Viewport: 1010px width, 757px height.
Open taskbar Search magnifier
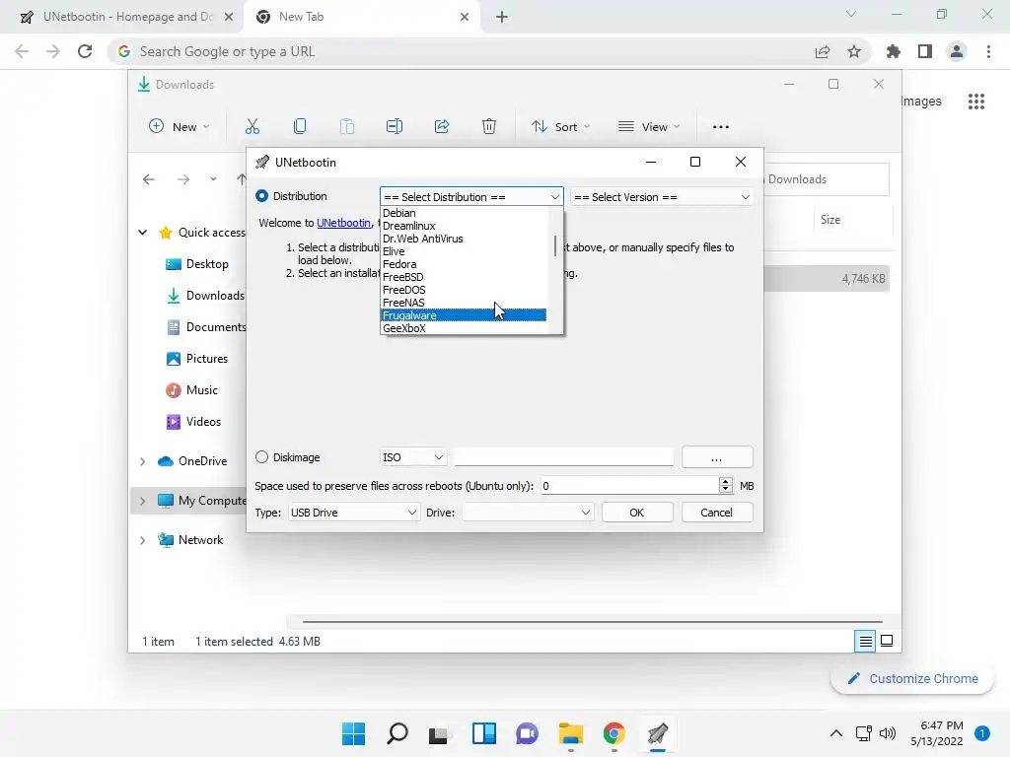[x=397, y=733]
